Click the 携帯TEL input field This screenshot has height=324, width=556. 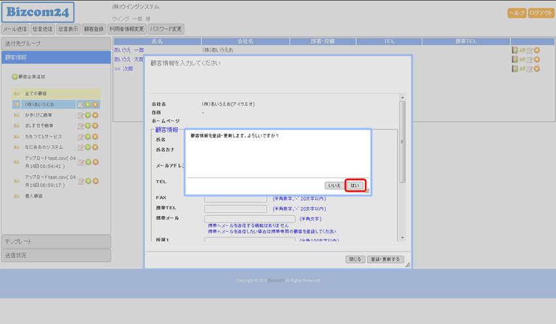pos(235,208)
